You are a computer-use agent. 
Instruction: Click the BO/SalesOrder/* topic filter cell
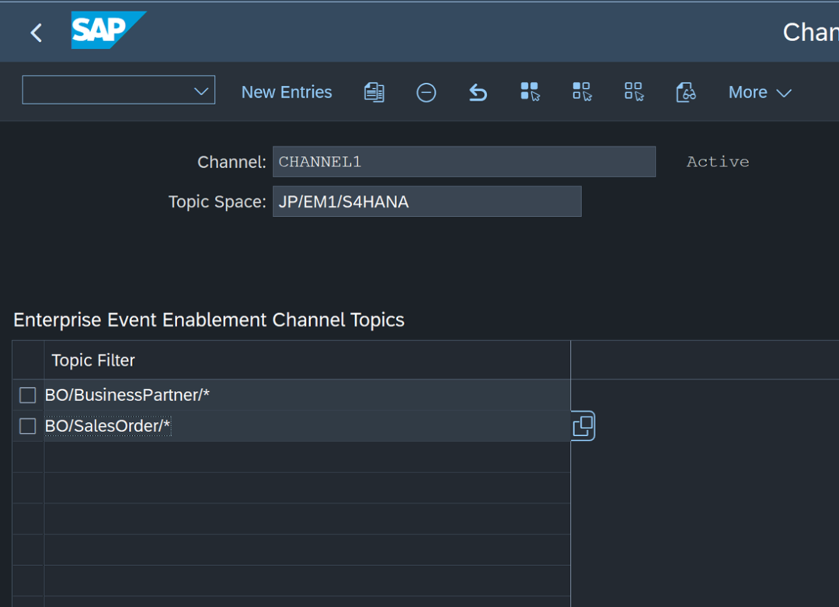click(x=307, y=426)
